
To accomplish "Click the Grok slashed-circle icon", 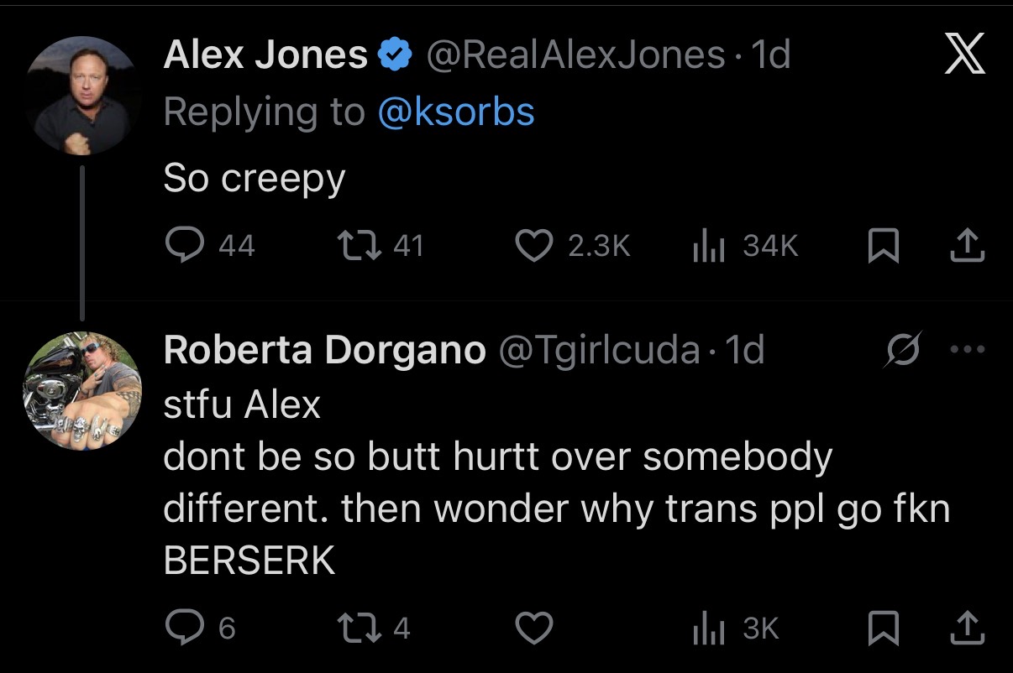I will point(904,350).
